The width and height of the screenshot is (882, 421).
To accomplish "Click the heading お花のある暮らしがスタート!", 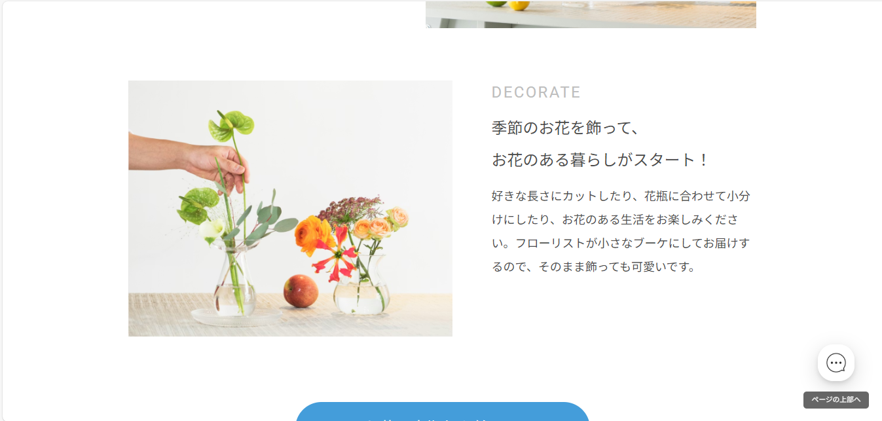I will pyautogui.click(x=600, y=160).
